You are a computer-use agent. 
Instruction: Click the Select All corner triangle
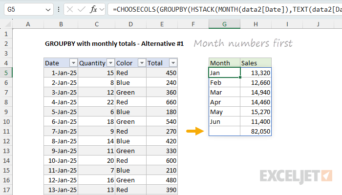8,24
